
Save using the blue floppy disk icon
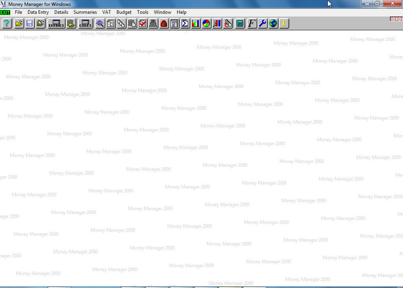pos(30,24)
